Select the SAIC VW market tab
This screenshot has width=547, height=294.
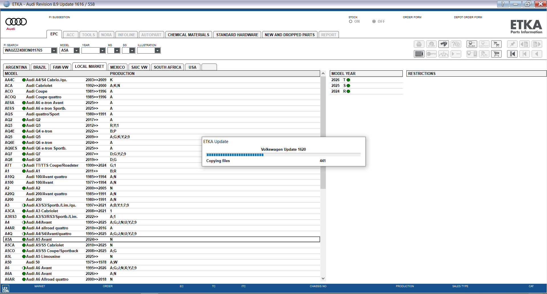point(139,67)
